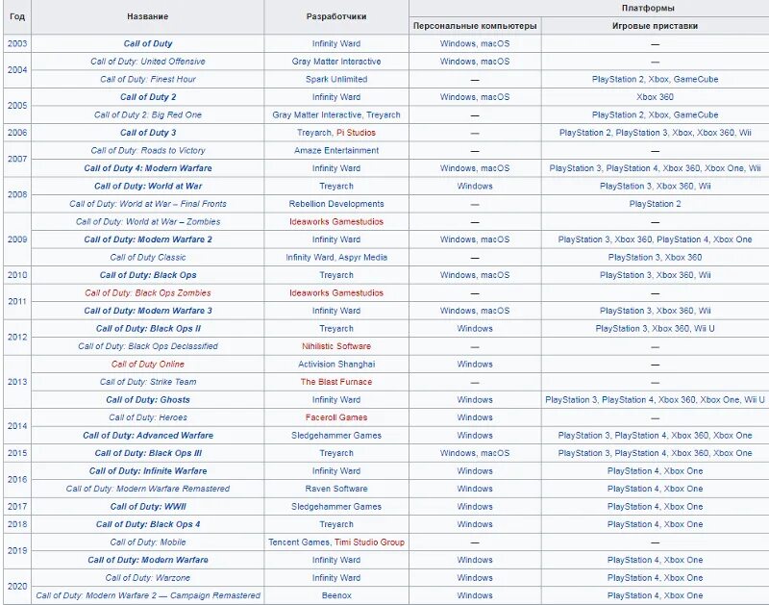
Task: Click red Faceroll Games link
Action: [x=335, y=417]
